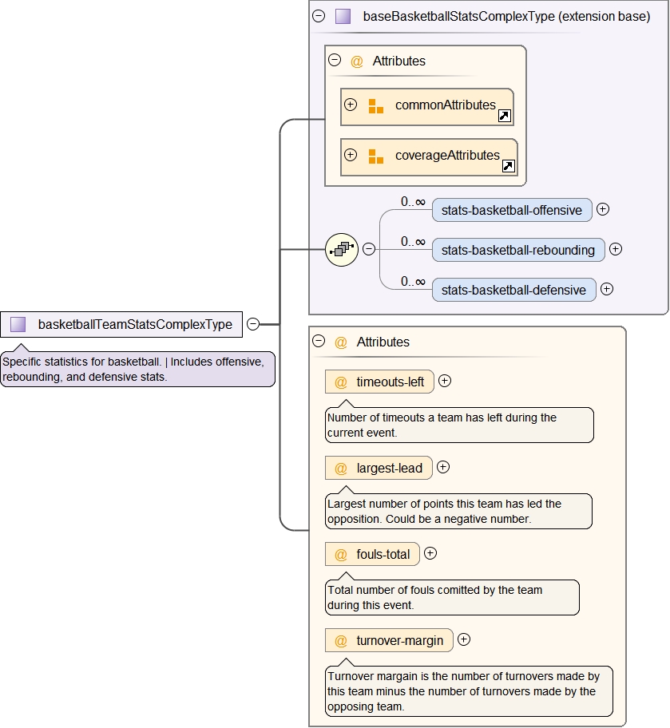
Task: Expand the stats-basketball-defensive element
Action: point(607,289)
